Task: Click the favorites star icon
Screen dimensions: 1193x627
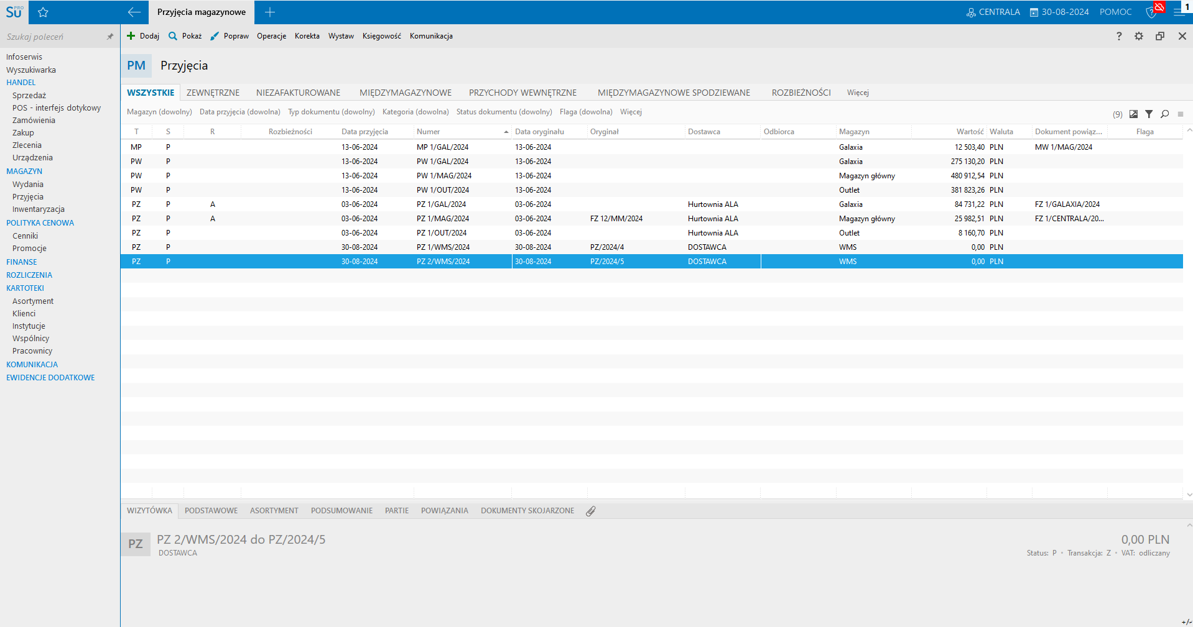Action: (x=43, y=12)
